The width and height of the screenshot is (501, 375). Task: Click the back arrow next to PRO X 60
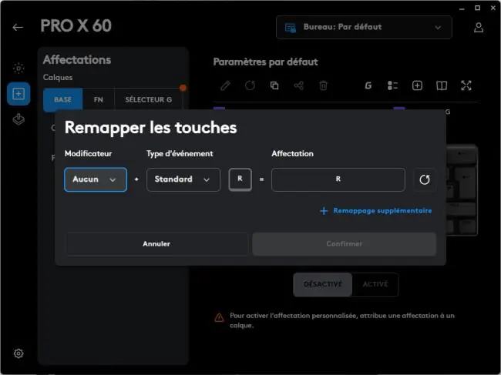click(18, 28)
